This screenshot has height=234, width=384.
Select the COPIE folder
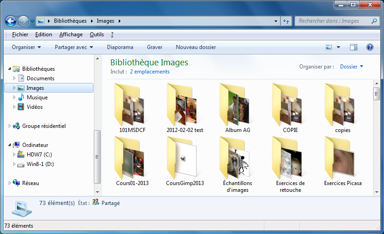click(x=290, y=108)
